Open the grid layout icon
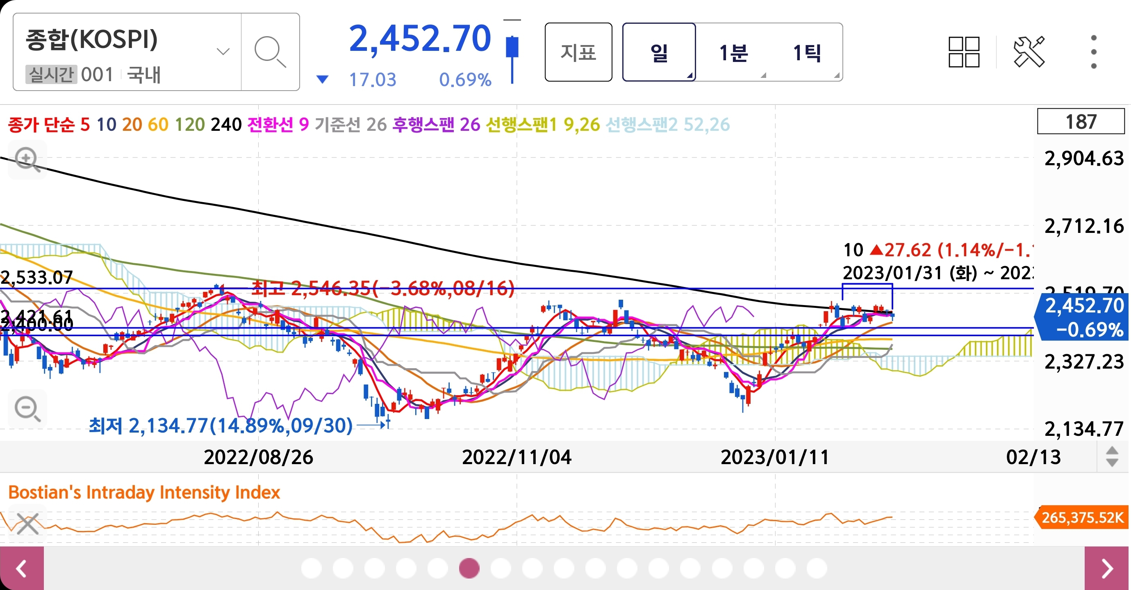The height and width of the screenshot is (590, 1131). pos(964,52)
